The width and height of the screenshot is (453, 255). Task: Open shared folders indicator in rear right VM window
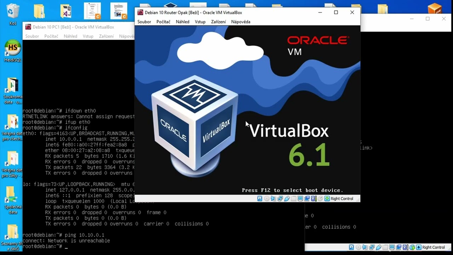point(385,247)
